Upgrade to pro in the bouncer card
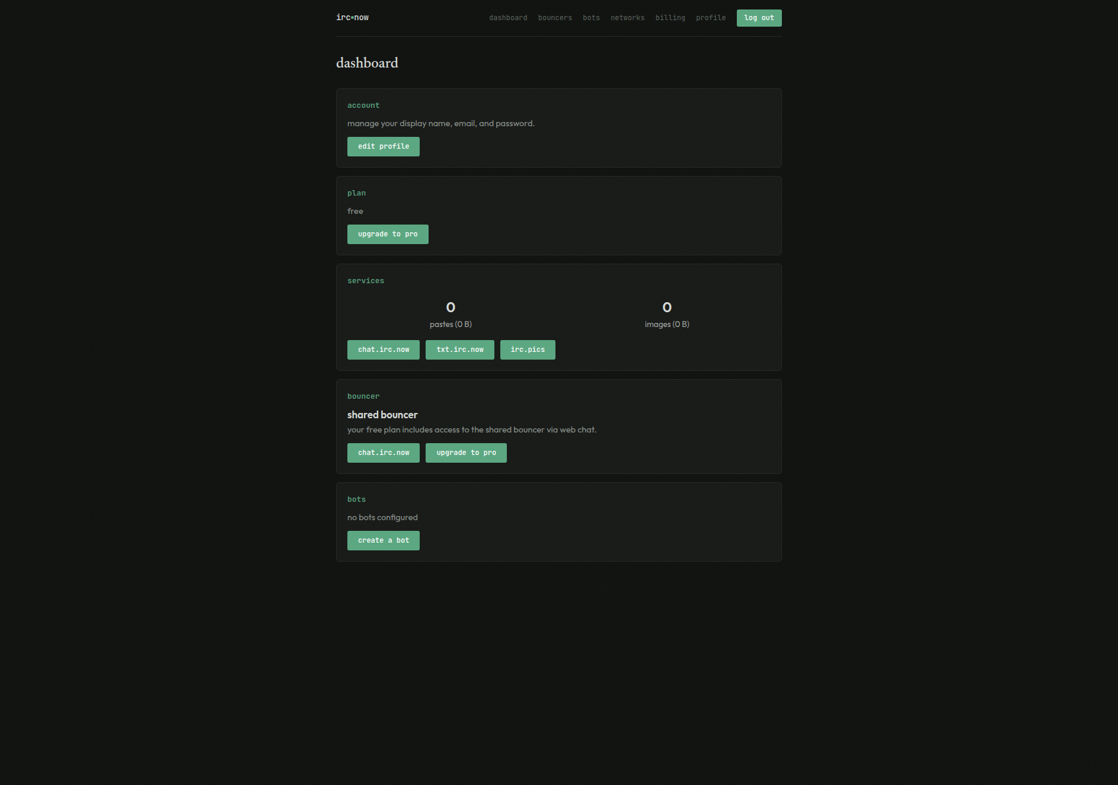The height and width of the screenshot is (785, 1118). [x=466, y=453]
